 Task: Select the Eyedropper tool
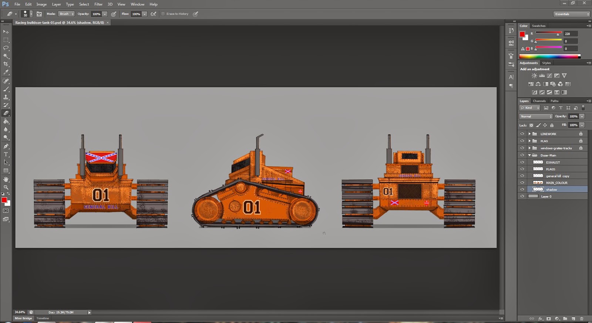pyautogui.click(x=6, y=73)
